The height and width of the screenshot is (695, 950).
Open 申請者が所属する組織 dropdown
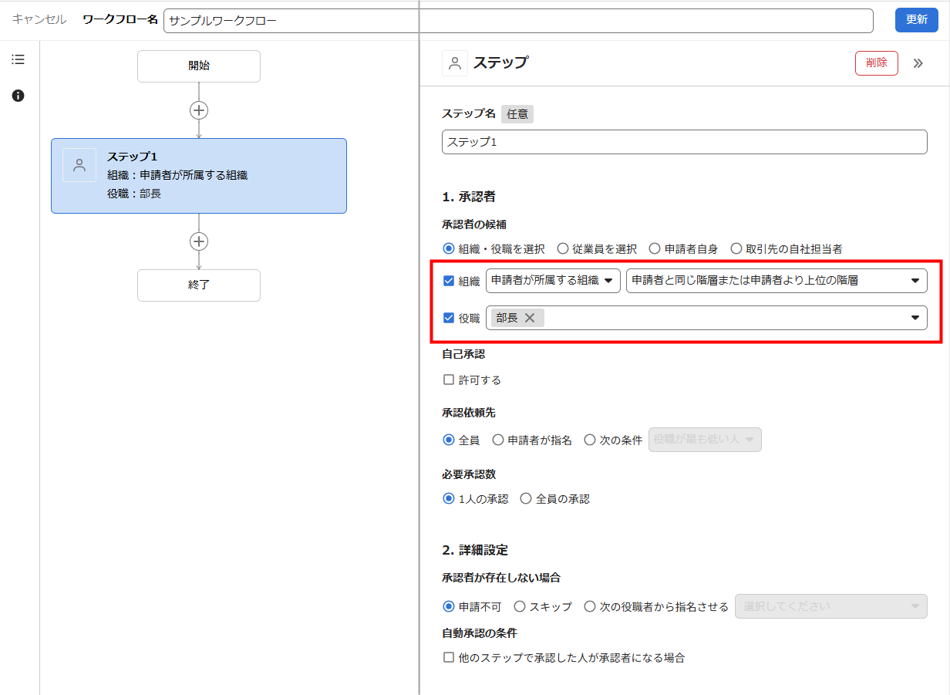pyautogui.click(x=553, y=281)
